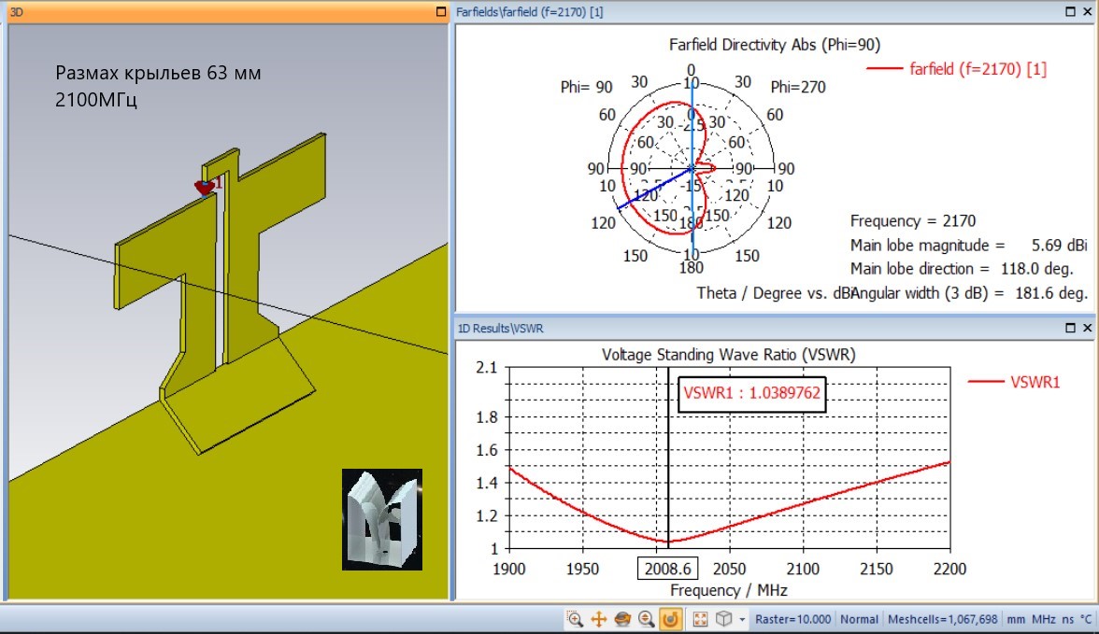Click the °C temperature unit entry
Screen dimensions: 1099x634
point(1086,619)
